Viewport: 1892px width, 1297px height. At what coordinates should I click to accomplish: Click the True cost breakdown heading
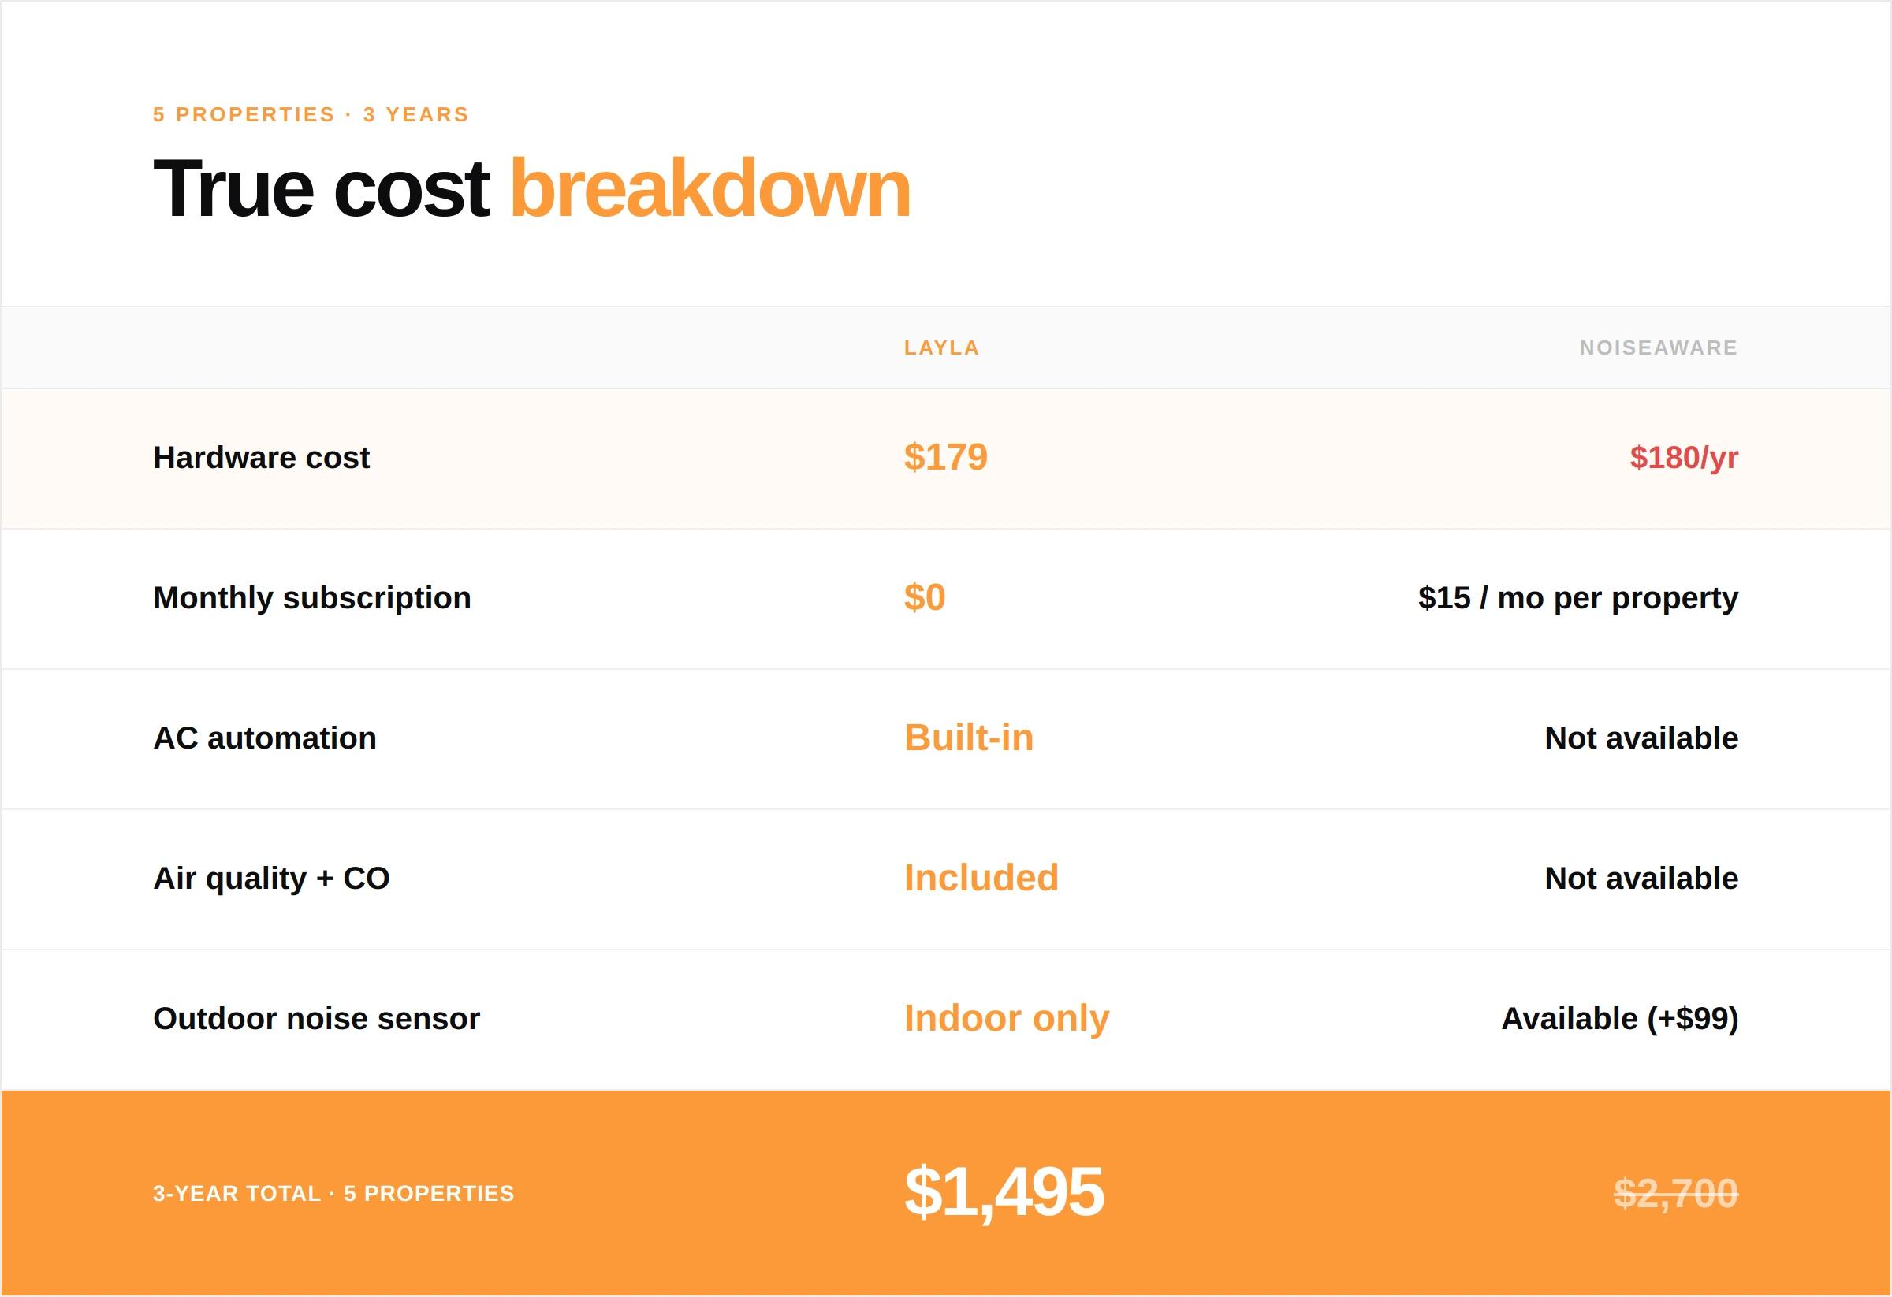click(x=531, y=189)
